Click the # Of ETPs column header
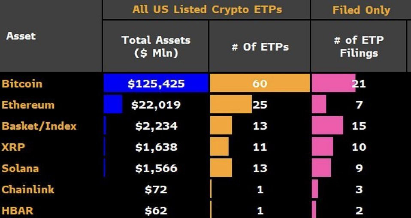 [260, 47]
